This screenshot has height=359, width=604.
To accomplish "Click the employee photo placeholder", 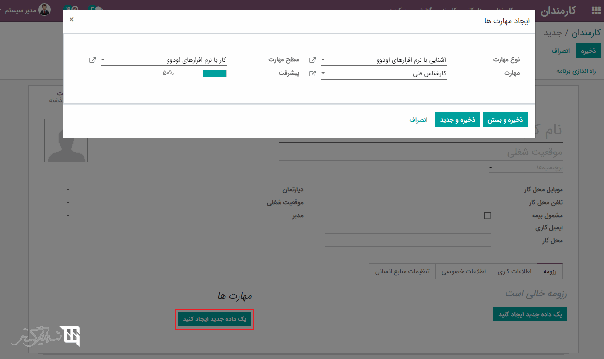I will pos(66,140).
